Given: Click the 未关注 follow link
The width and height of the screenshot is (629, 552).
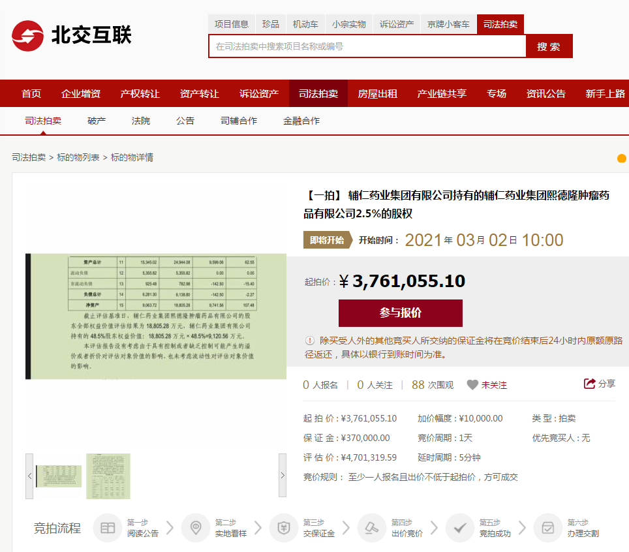Looking at the screenshot, I should click(494, 385).
